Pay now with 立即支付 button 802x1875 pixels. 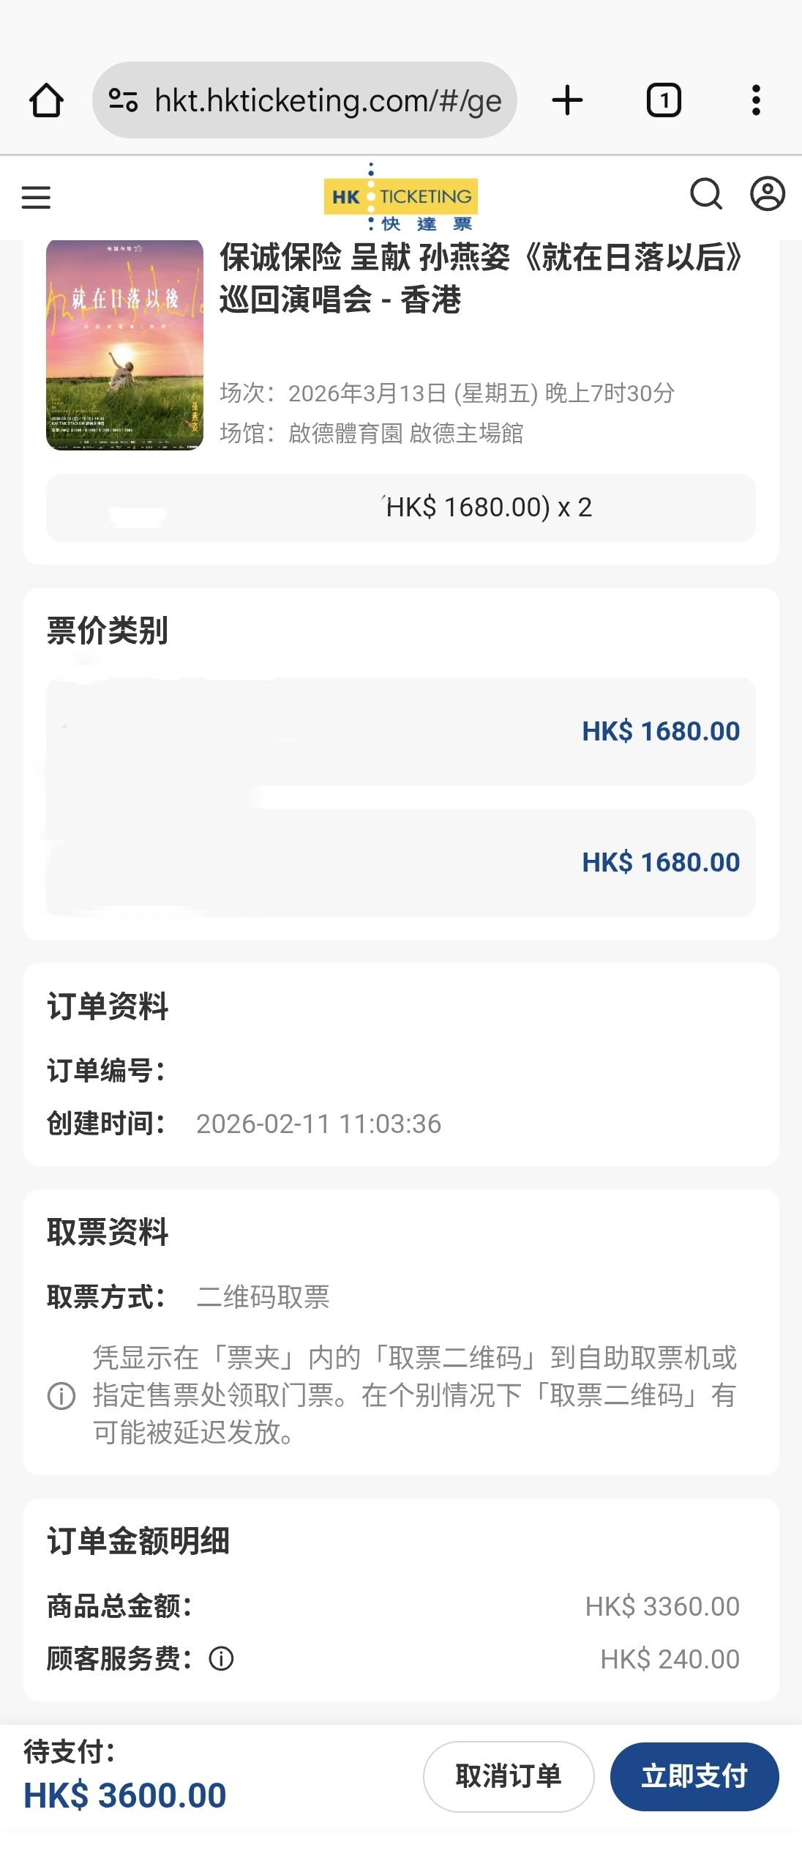click(x=694, y=1776)
